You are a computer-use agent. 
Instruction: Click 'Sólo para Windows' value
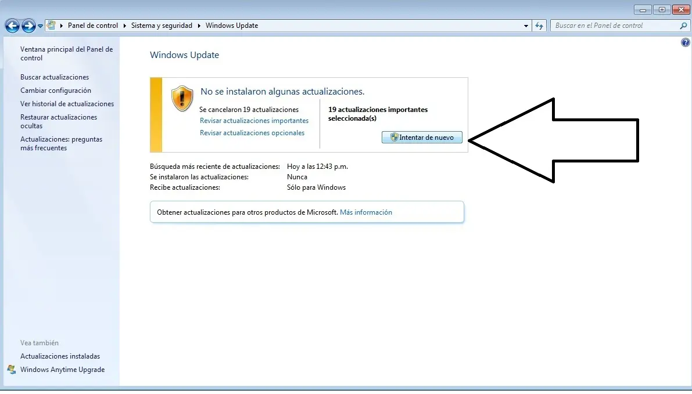[316, 188]
